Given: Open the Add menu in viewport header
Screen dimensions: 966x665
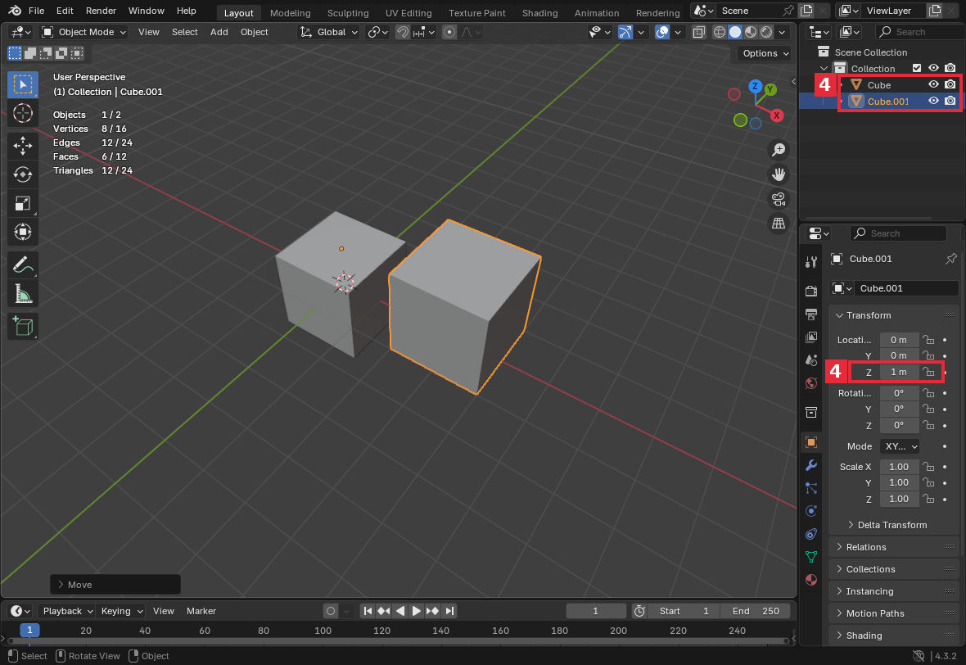Looking at the screenshot, I should pyautogui.click(x=219, y=32).
